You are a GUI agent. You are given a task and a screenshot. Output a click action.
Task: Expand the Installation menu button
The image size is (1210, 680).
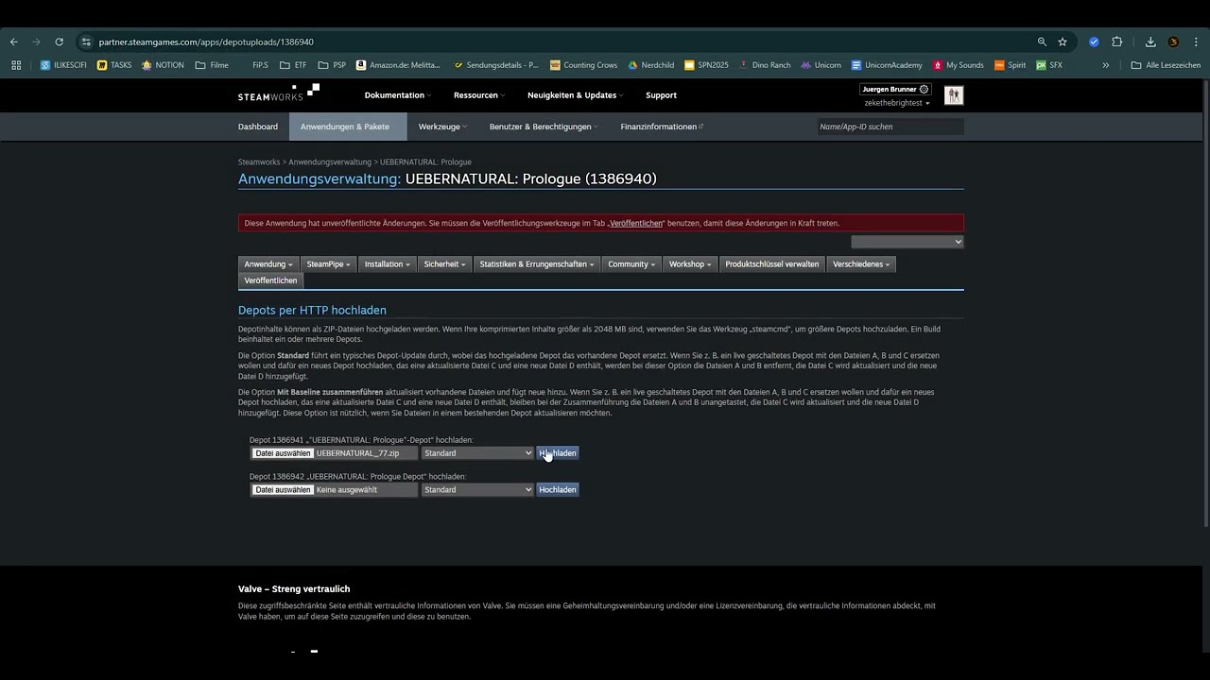click(388, 264)
